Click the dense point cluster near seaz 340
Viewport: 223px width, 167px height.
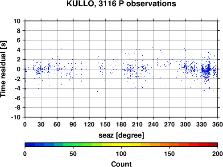(x=208, y=69)
